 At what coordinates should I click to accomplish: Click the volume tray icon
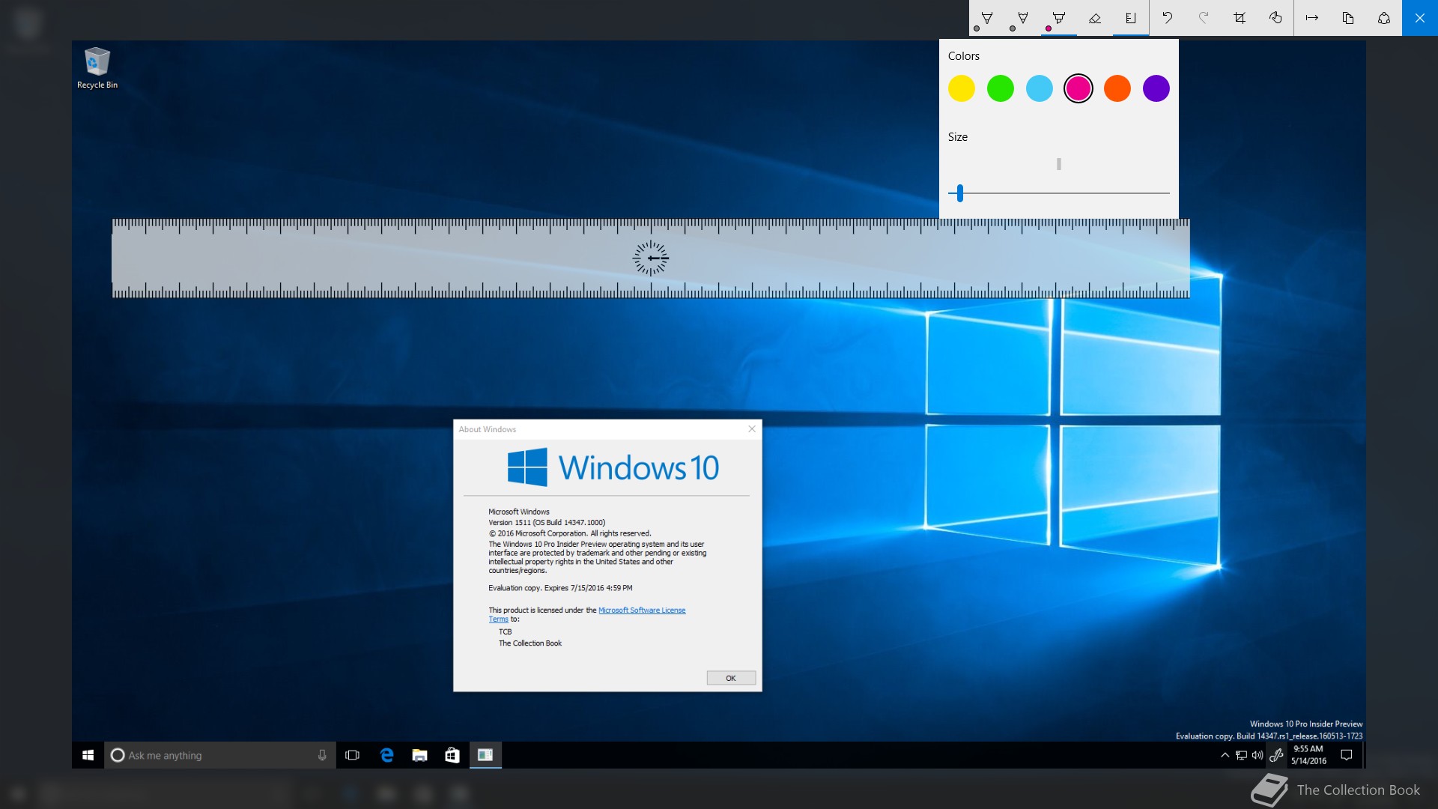(1258, 755)
